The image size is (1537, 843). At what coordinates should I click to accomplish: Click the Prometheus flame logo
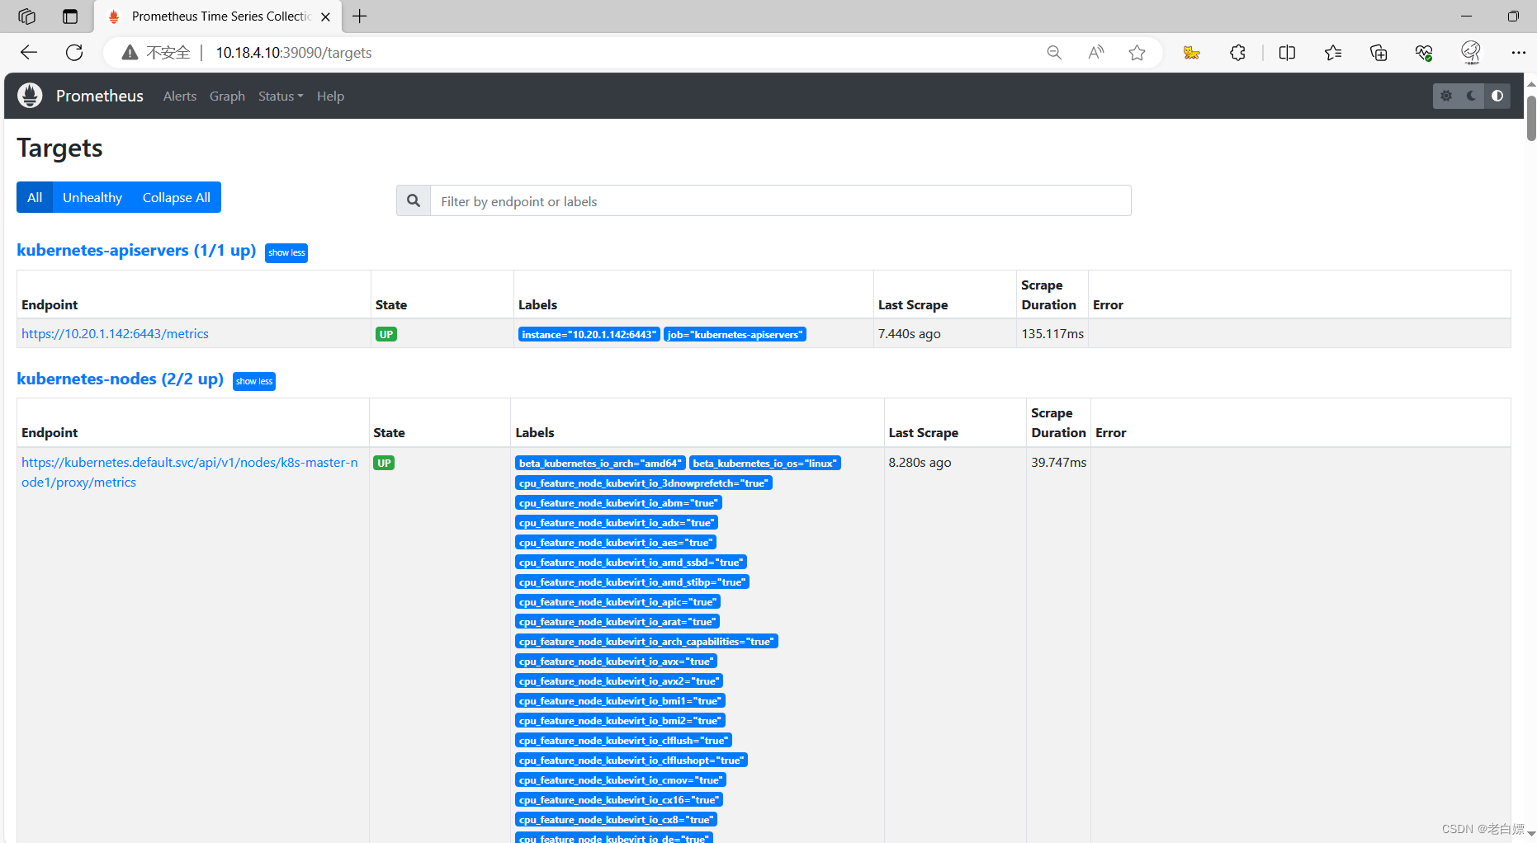pyautogui.click(x=30, y=96)
